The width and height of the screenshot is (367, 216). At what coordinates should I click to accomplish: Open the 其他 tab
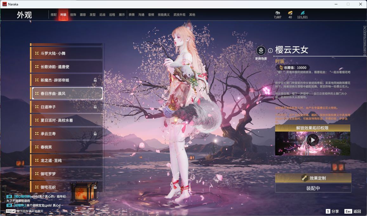pyautogui.click(x=192, y=15)
